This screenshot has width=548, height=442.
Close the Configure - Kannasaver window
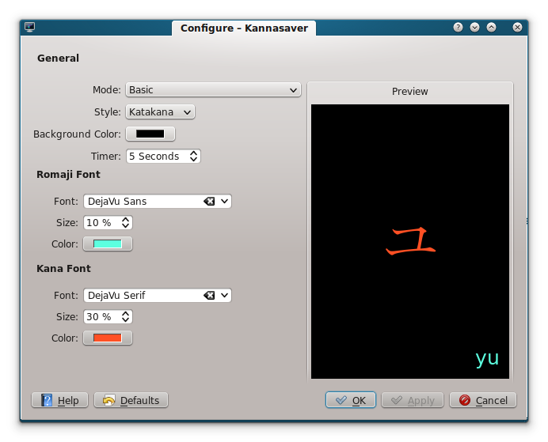pyautogui.click(x=518, y=27)
